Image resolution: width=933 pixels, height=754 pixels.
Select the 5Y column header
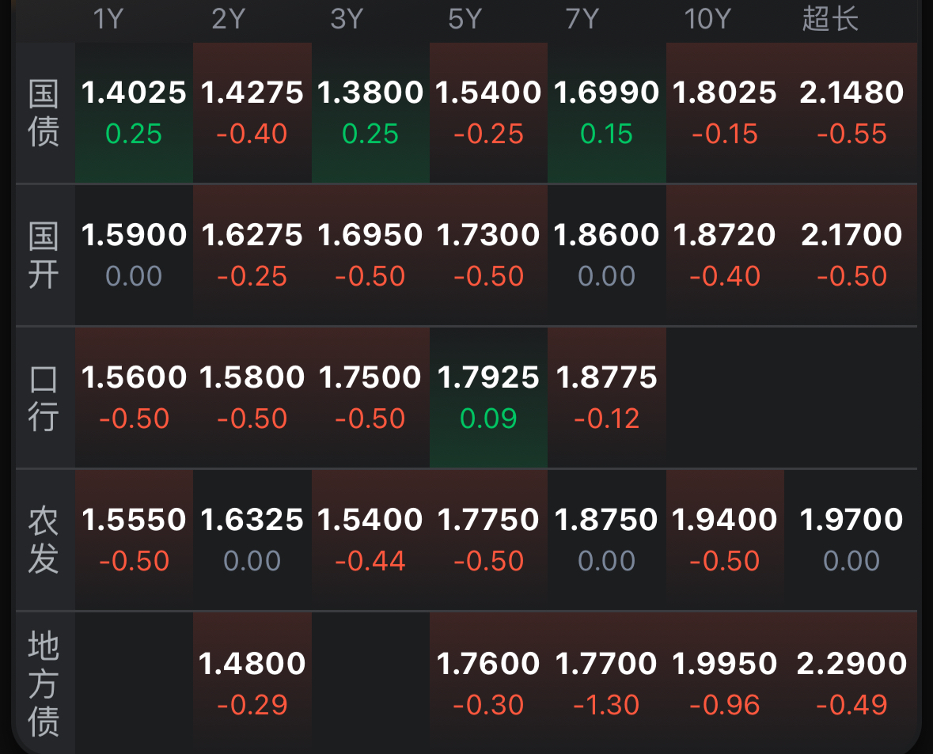465,19
